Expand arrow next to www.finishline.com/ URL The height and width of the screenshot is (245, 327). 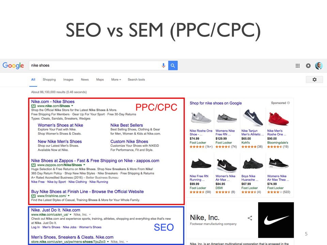pos(68,196)
